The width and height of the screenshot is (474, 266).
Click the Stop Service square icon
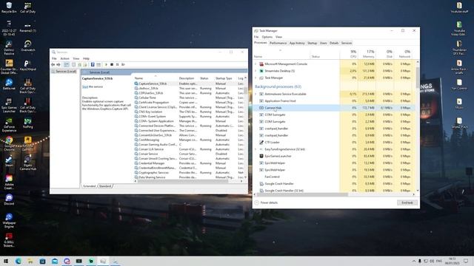[x=112, y=64]
